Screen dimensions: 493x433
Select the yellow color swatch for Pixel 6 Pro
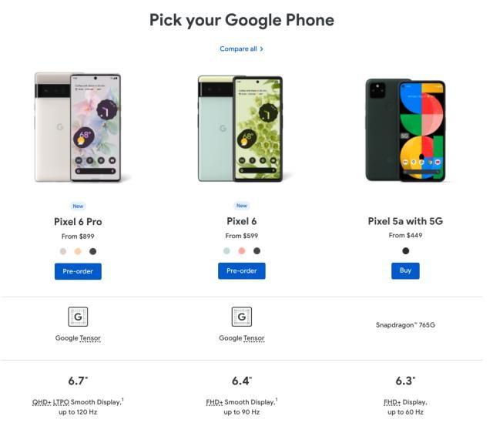point(78,251)
